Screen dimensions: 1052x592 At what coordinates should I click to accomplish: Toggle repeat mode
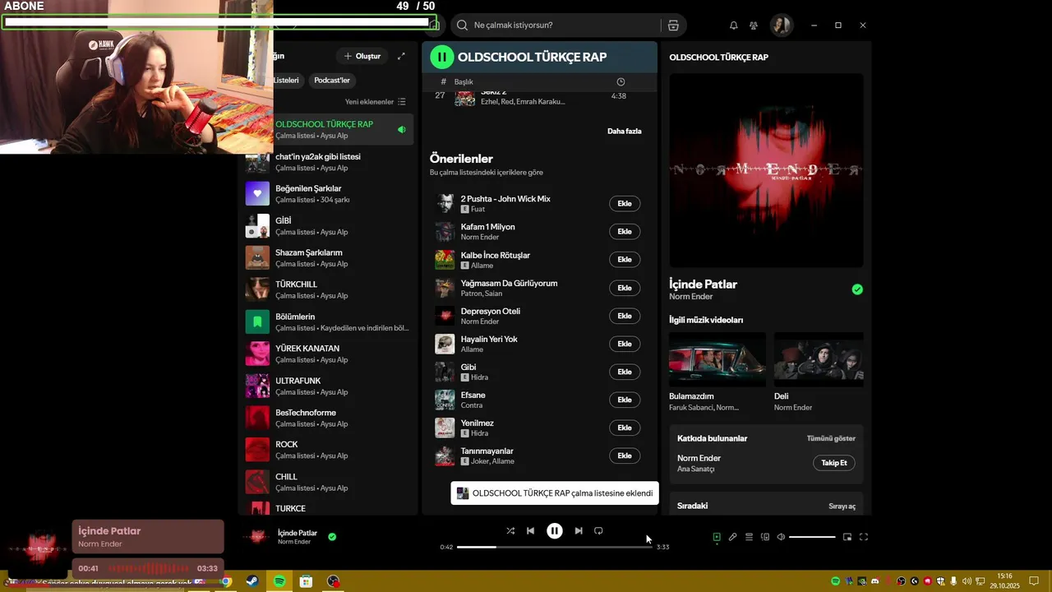pos(598,531)
